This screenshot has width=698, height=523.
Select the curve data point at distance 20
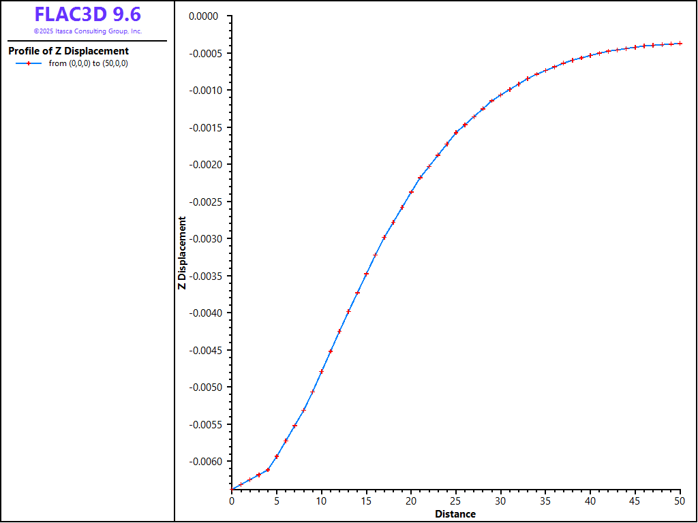[x=411, y=192]
